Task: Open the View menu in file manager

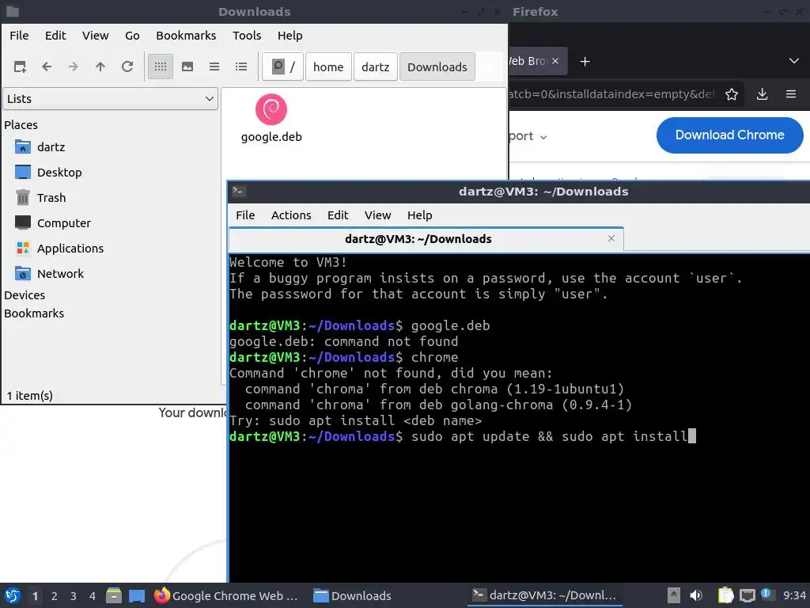Action: (x=96, y=36)
